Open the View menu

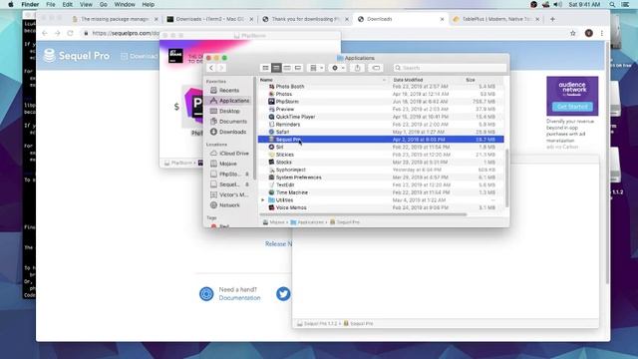coord(86,4)
